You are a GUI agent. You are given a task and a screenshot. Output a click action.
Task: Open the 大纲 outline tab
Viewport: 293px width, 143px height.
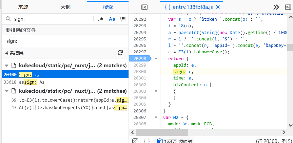pos(65,7)
